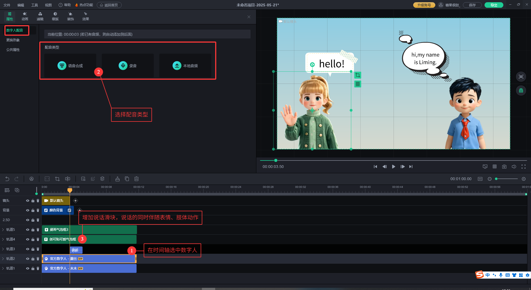
Task: Hide the 轨道5 track with eye icon
Action: [x=27, y=230]
